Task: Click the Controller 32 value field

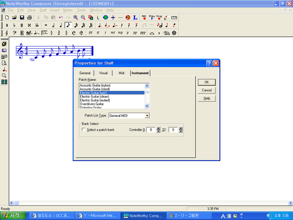Action: pyautogui.click(x=174, y=130)
